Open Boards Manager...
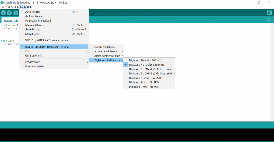The image size is (274, 142). pos(106,47)
